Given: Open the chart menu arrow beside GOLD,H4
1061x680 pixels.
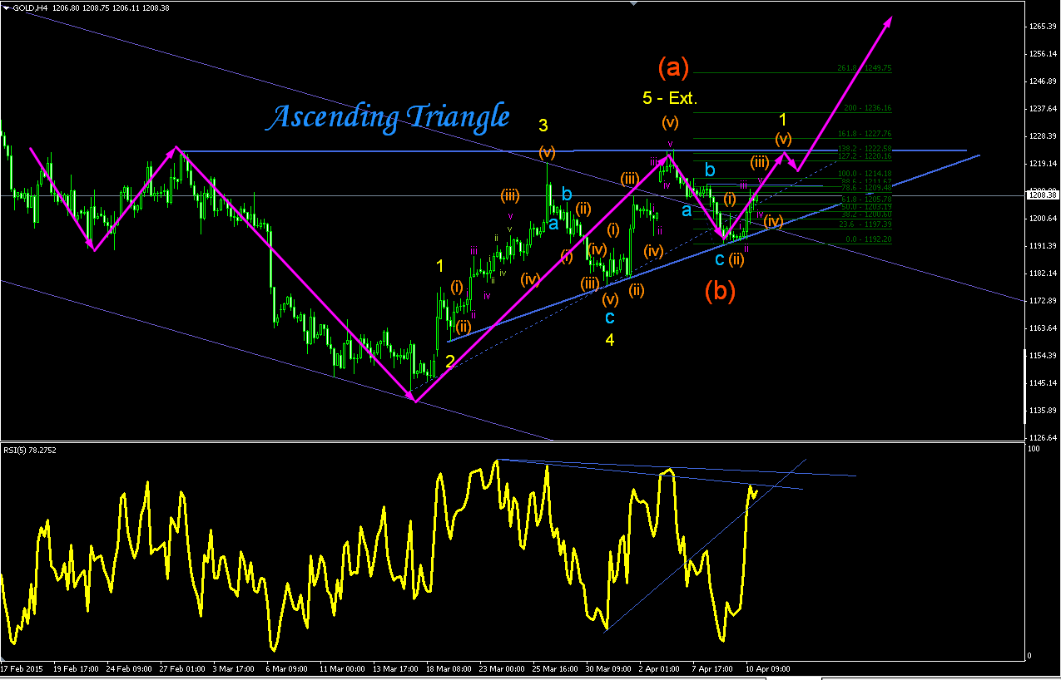Looking at the screenshot, I should point(7,7).
